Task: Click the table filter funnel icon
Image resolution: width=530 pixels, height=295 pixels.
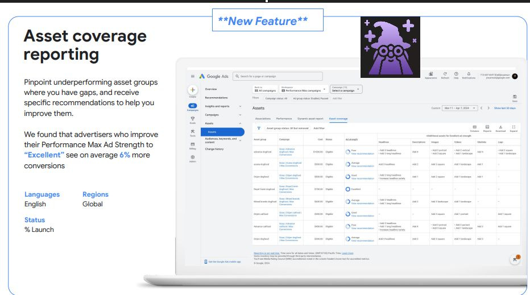Action: click(259, 128)
